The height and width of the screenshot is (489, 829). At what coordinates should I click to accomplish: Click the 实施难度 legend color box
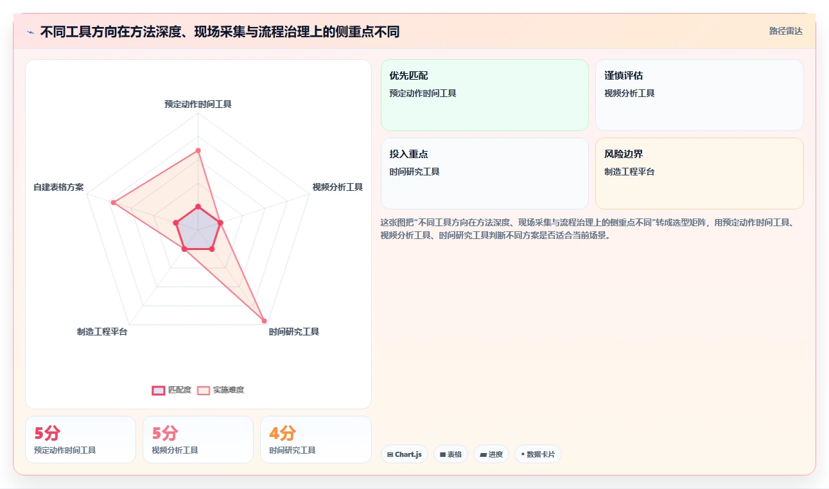pyautogui.click(x=204, y=390)
